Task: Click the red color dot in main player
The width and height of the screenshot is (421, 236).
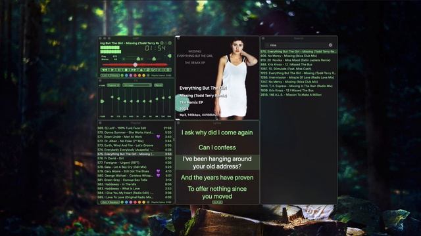Action: (135, 75)
